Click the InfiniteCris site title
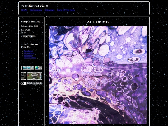168x126 pixels. (x=35, y=6)
